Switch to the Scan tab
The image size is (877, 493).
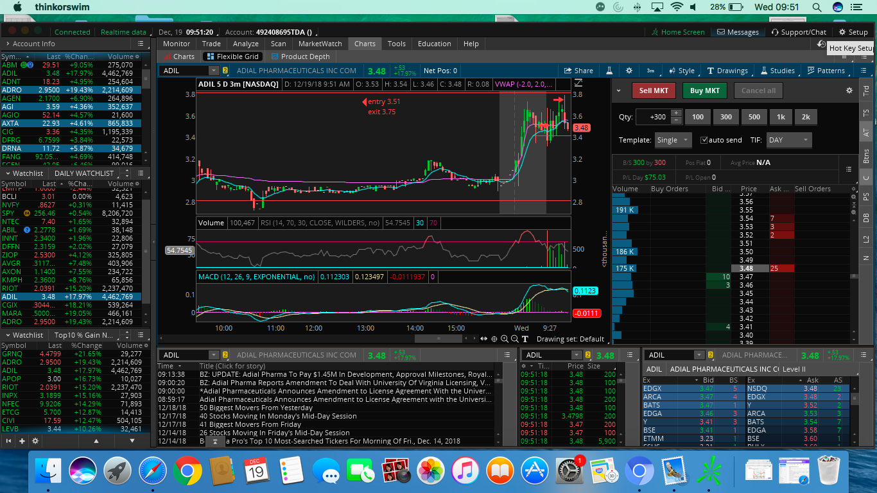278,44
